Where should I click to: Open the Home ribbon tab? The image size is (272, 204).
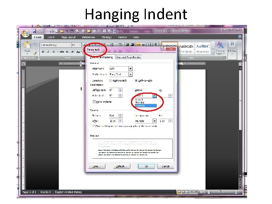click(x=38, y=37)
